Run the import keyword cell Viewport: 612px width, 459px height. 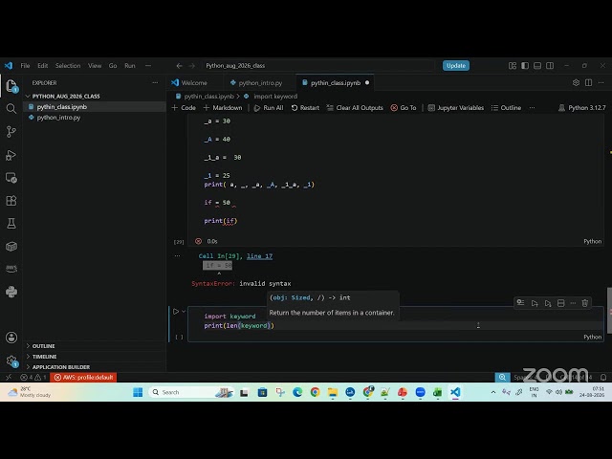pos(176,312)
